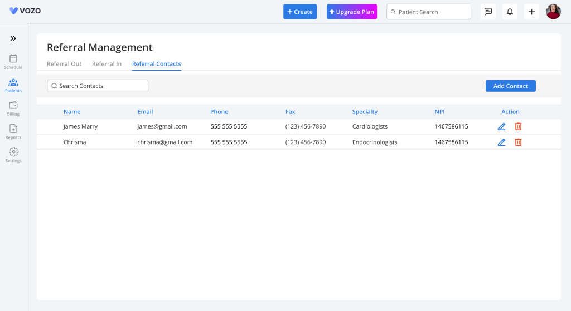Show notifications via bell icon
The height and width of the screenshot is (311, 571).
coord(510,12)
